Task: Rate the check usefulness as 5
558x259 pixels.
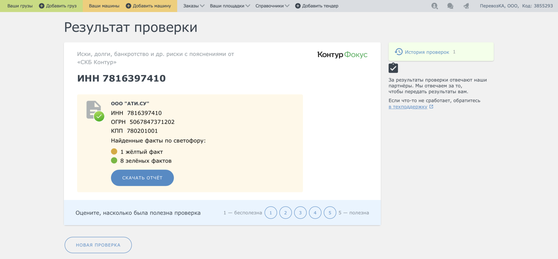Action: [x=330, y=213]
